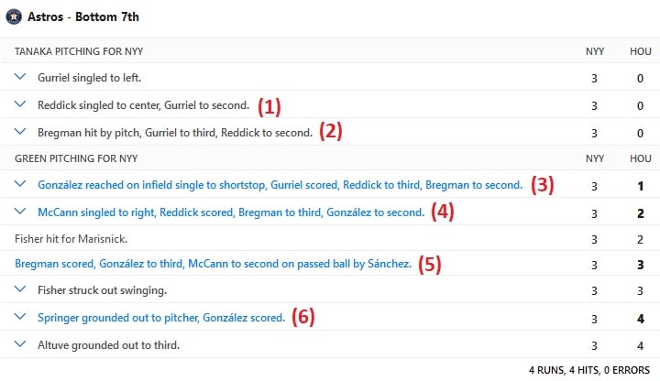The width and height of the screenshot is (660, 381).
Task: Click the Gurriel singled to left text
Action: click(x=89, y=78)
